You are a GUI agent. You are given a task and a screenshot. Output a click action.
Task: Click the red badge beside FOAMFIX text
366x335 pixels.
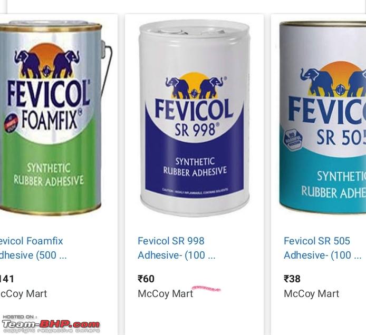(x=11, y=123)
